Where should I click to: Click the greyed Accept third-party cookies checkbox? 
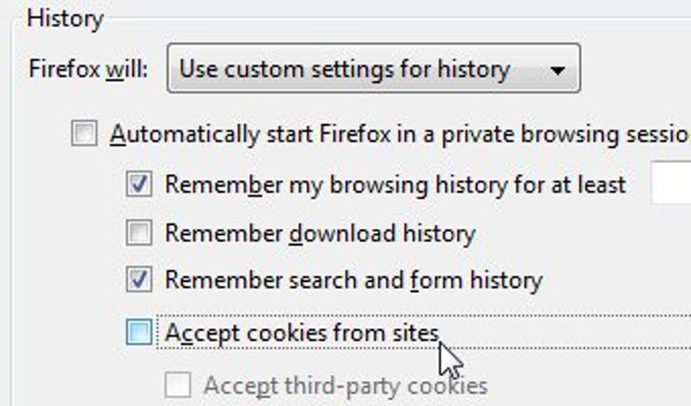coord(178,385)
